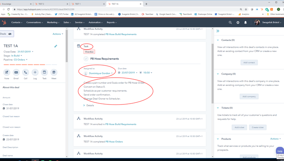The height and width of the screenshot is (161, 284).
Task: Collapse the Tickets (0) section
Action: pos(218,108)
